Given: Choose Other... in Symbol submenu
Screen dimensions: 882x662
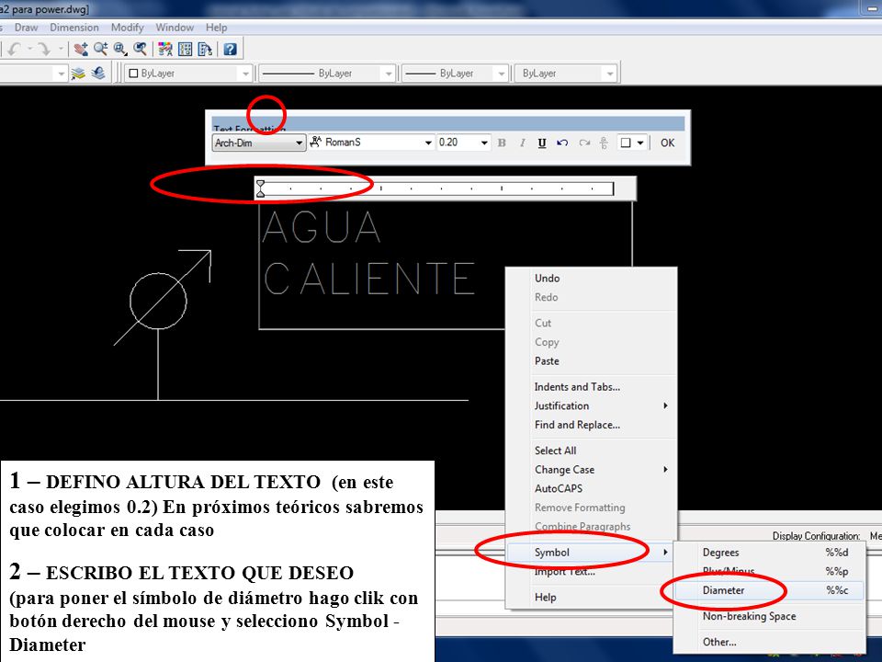Looking at the screenshot, I should tap(769, 642).
